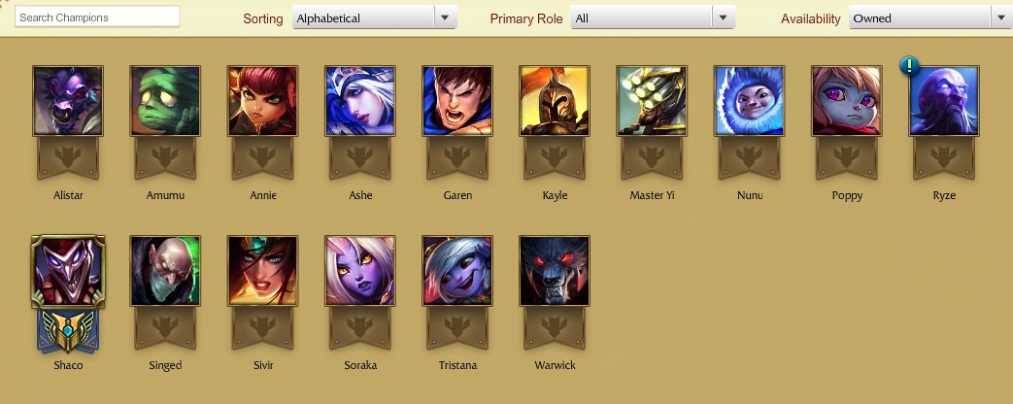
Task: Select the Tristana champion portrait
Action: pyautogui.click(x=457, y=271)
